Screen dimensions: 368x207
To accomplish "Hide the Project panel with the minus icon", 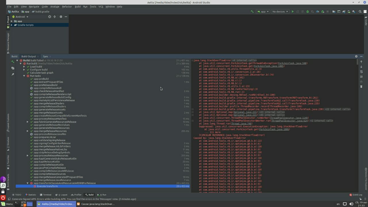I will pyautogui.click(x=66, y=17).
